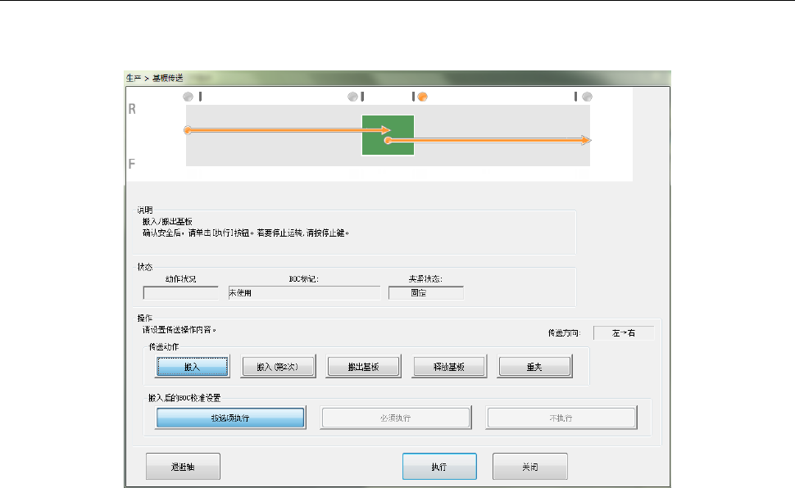Click the 搬入后的BOC校准设置 group label
795x488 pixels.
point(184,398)
